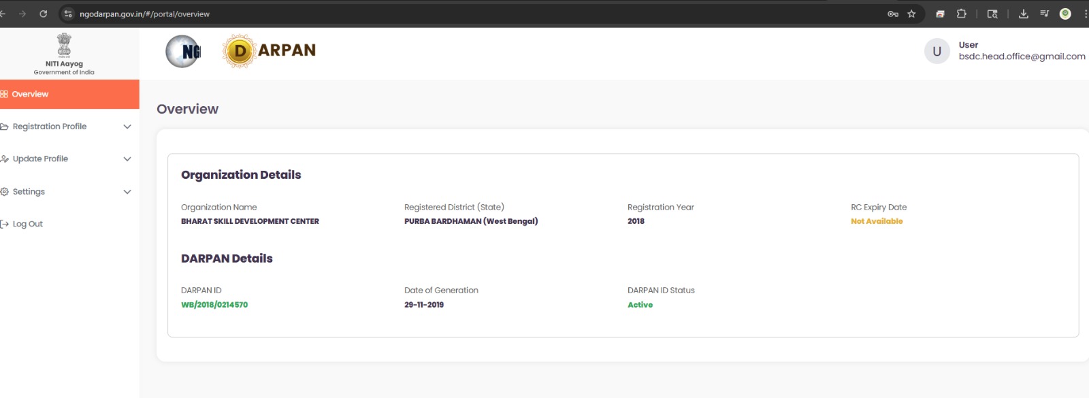The image size is (1089, 398).
Task: Click the 'Registration Year' label
Action: (x=661, y=208)
